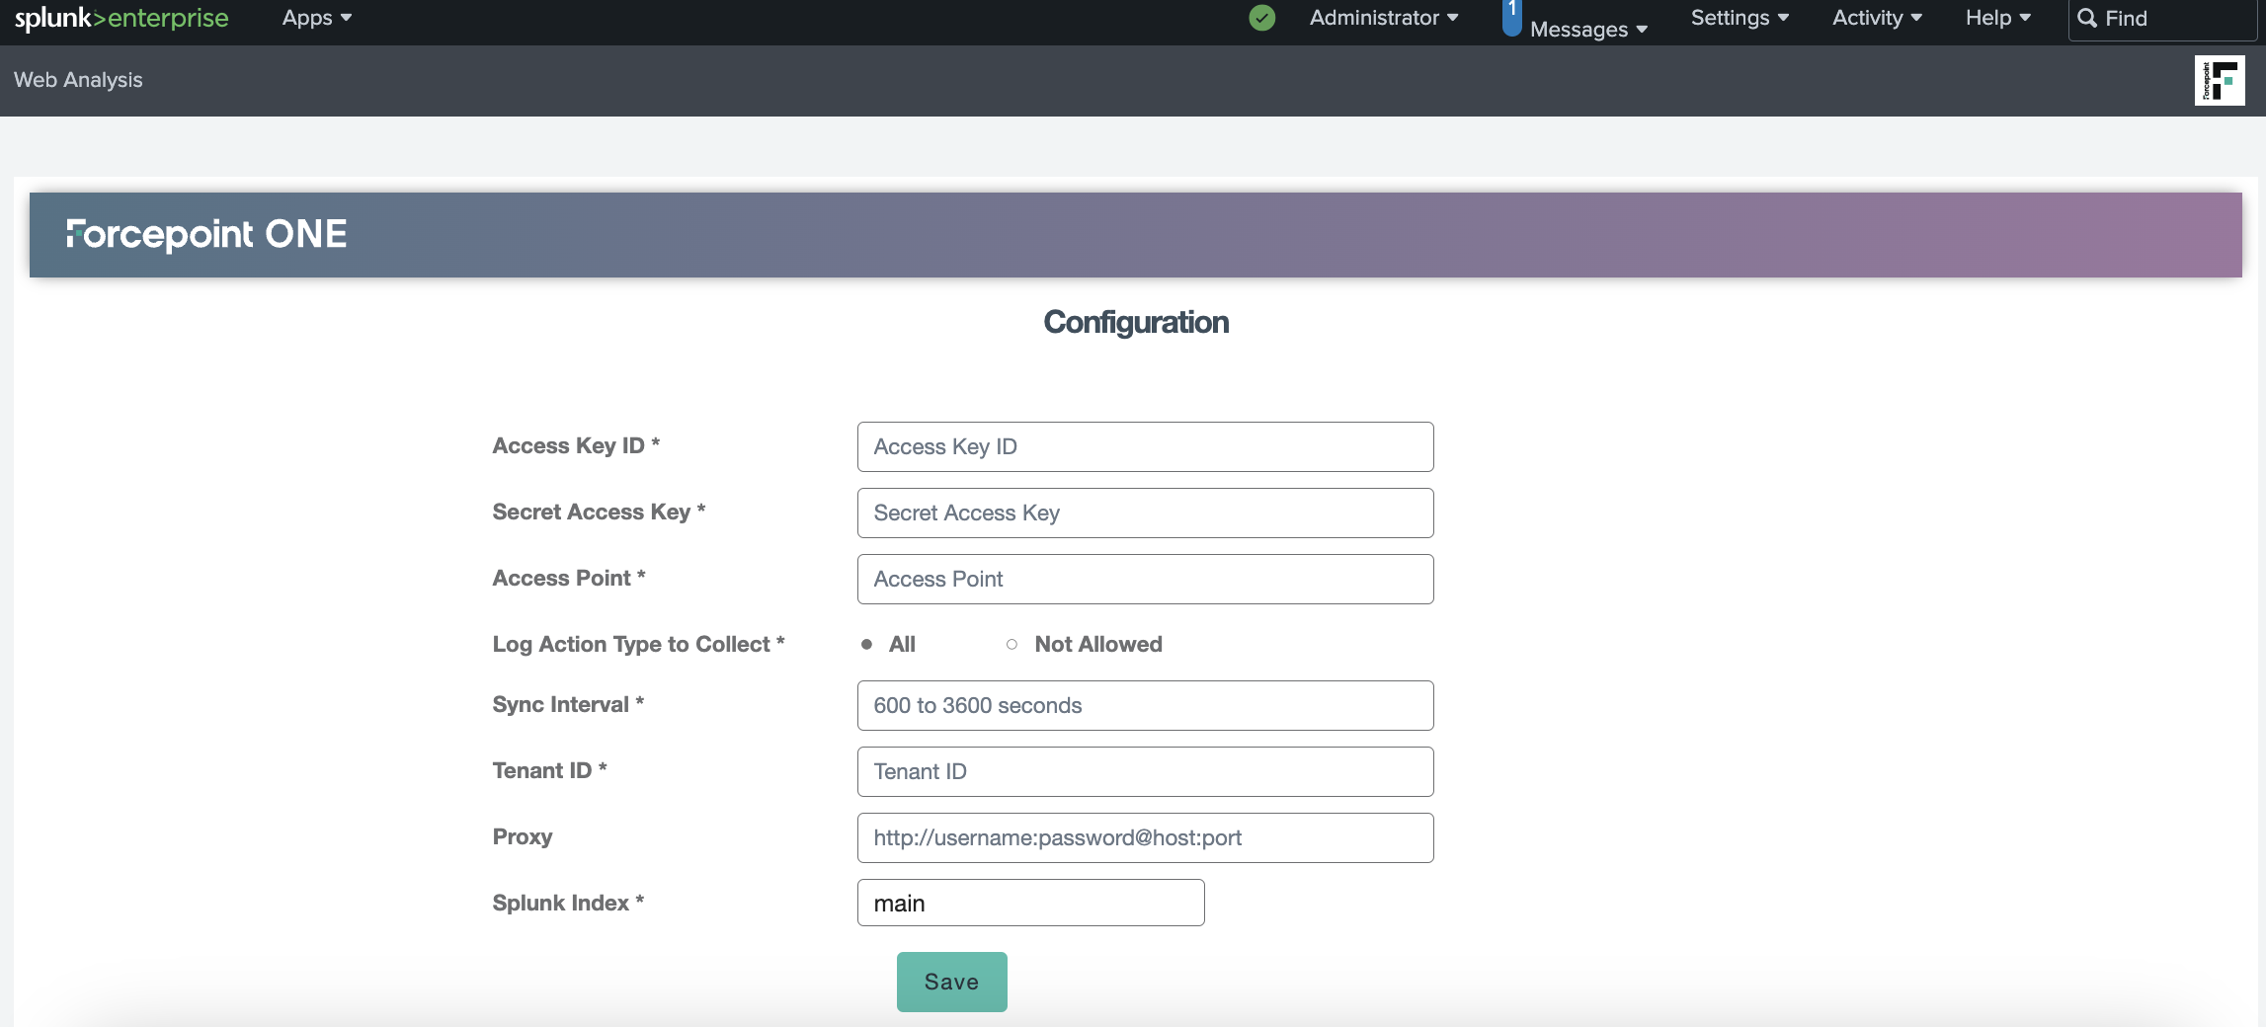Viewport: 2266px width, 1027px height.
Task: Click the Secret Access Key input field
Action: coord(1145,513)
